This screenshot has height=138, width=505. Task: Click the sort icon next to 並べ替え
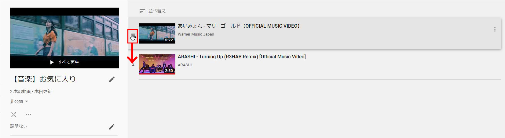pyautogui.click(x=142, y=11)
